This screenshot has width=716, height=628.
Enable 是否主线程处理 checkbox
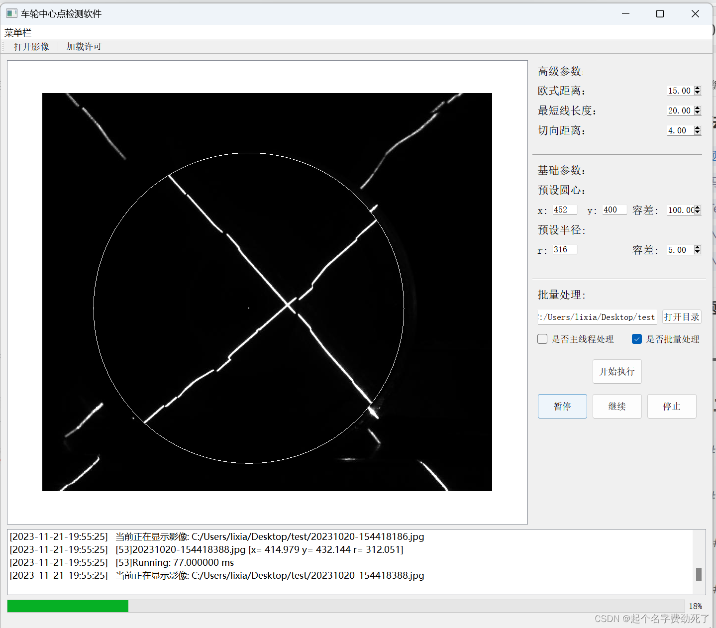[x=542, y=339]
